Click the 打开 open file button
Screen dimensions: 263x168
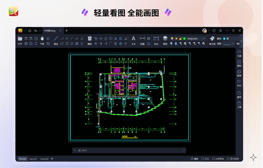[x=20, y=41]
